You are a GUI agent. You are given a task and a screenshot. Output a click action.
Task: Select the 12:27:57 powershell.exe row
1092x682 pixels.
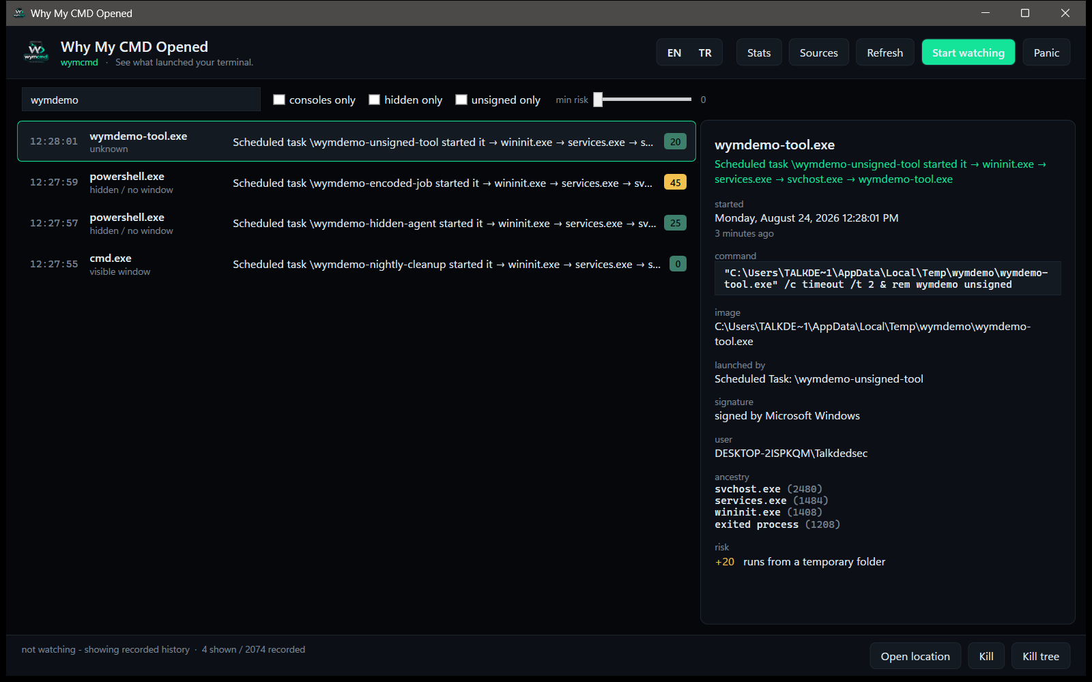356,223
